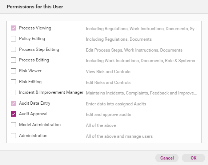Screen dimensions: 208x165
Task: Check the Risk Editing checkbox
Action: click(13, 82)
